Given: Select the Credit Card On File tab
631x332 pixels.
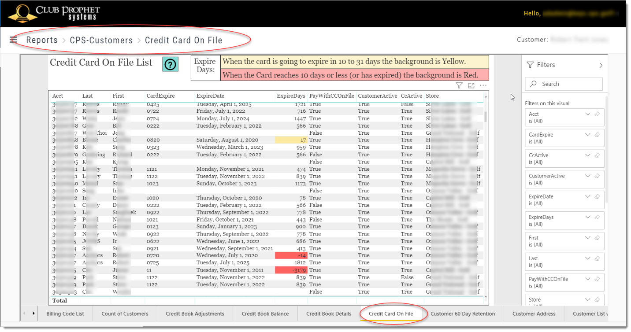Looking at the screenshot, I should click(x=391, y=314).
